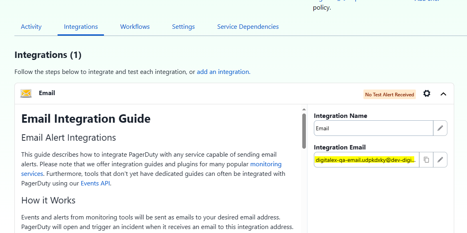Open the Service Dependencies tab
The image size is (467, 233).
click(x=248, y=27)
